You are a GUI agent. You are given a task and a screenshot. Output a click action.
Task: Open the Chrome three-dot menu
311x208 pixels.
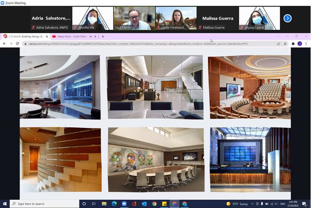pos(306,44)
